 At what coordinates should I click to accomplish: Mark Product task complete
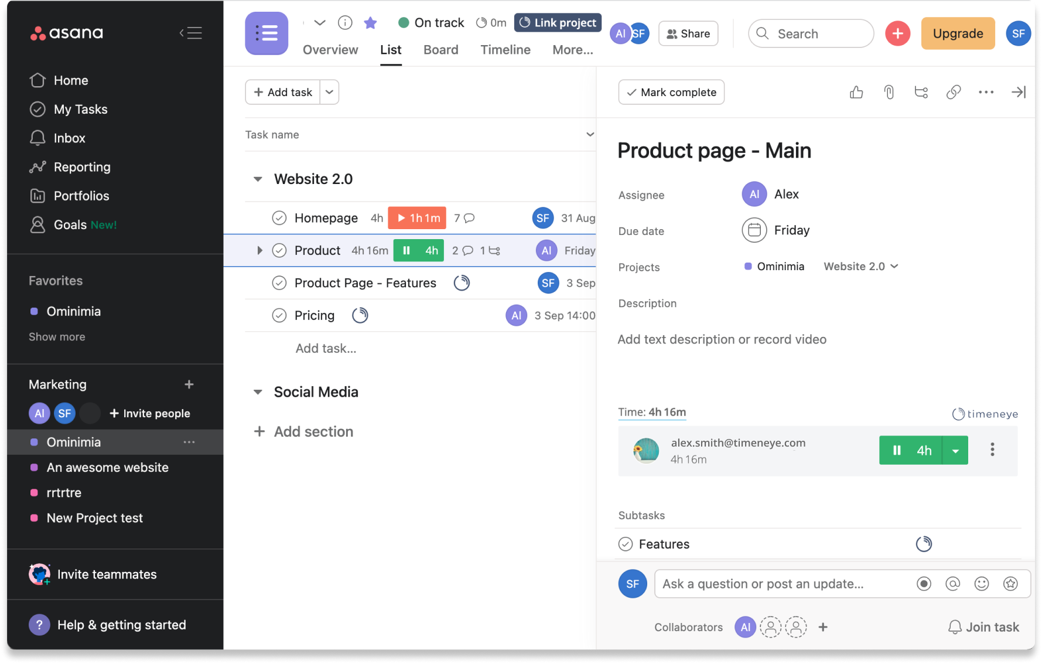pos(279,250)
